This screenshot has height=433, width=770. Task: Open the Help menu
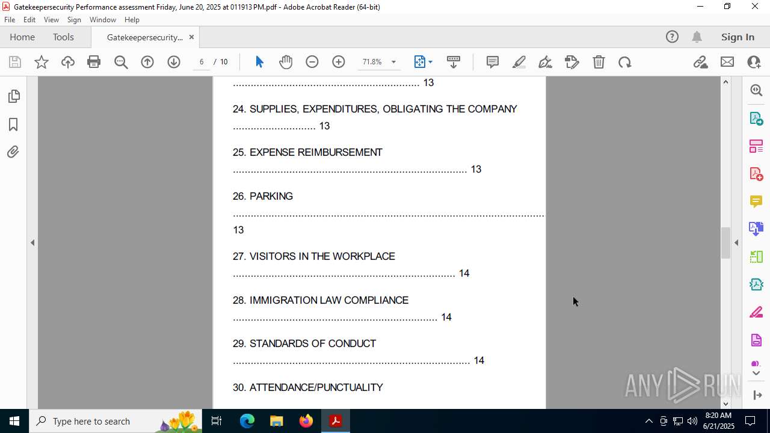[132, 20]
